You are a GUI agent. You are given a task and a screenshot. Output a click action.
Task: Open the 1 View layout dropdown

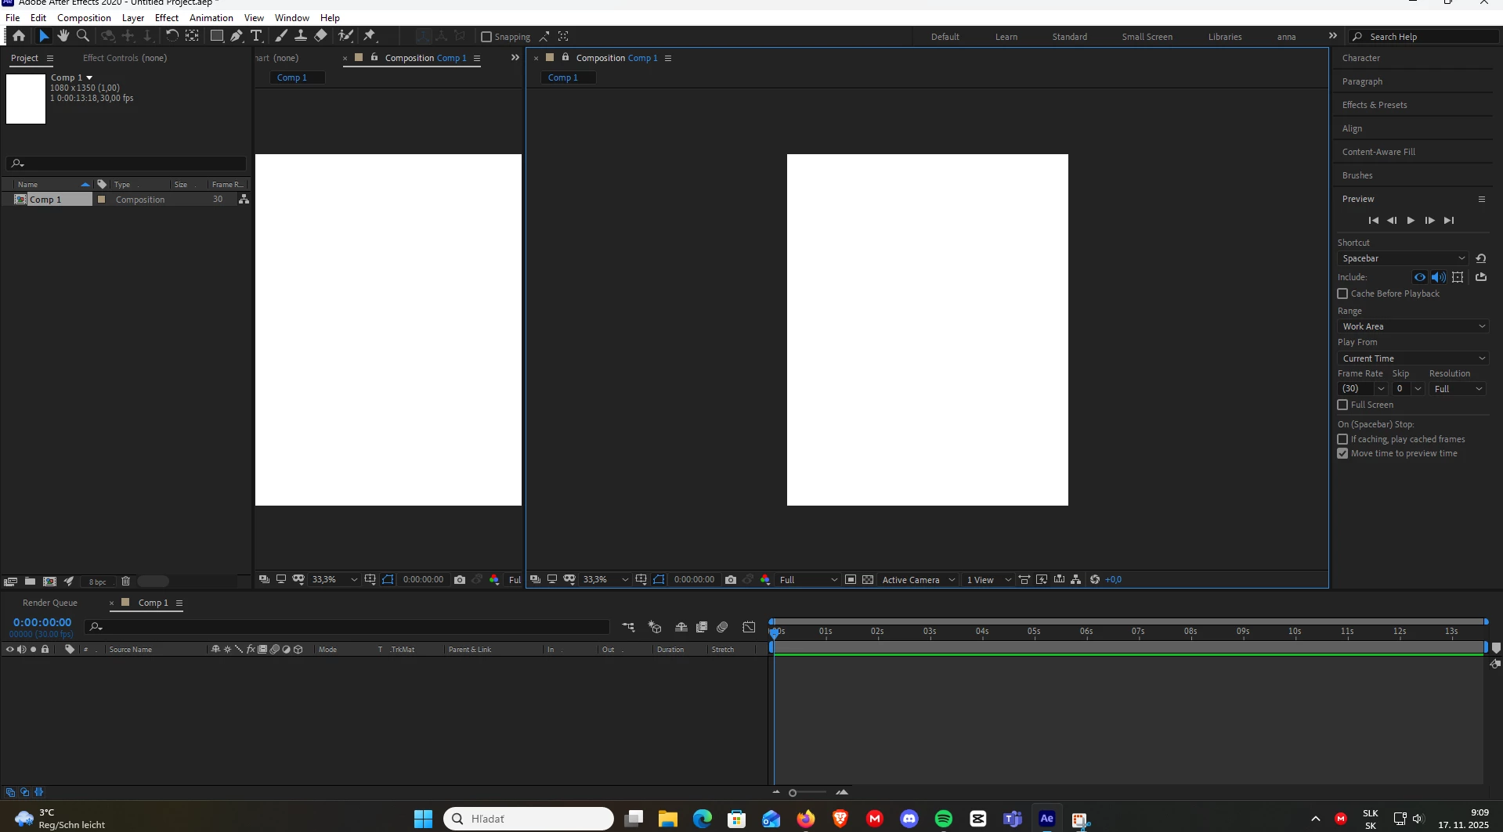coord(988,580)
